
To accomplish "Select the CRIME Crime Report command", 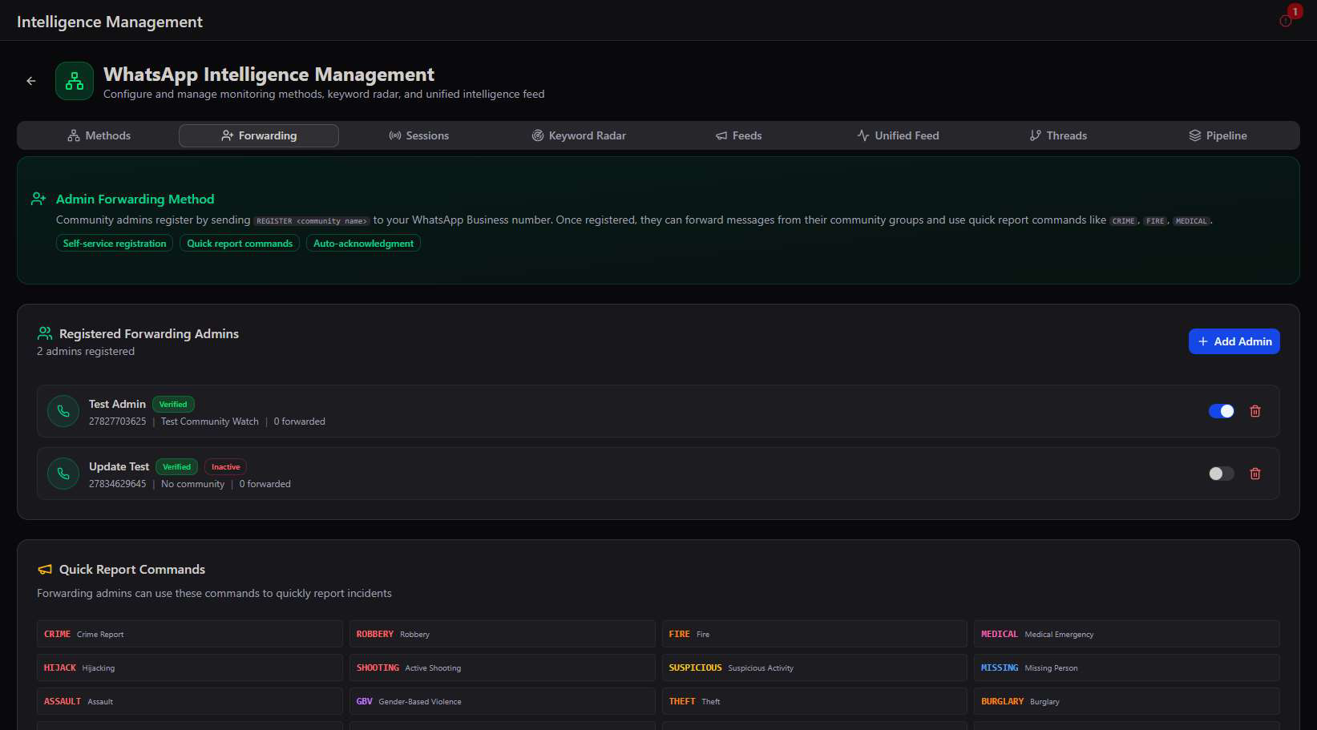I will click(190, 634).
